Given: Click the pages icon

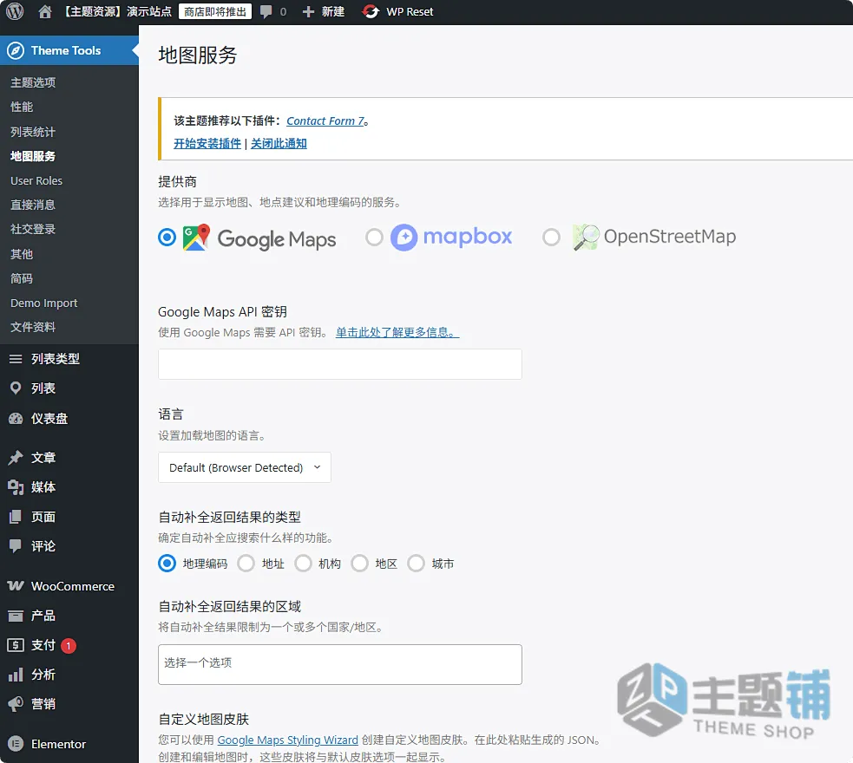Looking at the screenshot, I should click(16, 517).
